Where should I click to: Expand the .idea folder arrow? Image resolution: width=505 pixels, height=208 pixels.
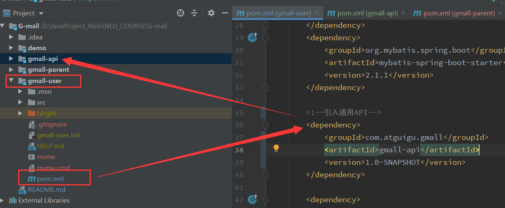click(11, 37)
